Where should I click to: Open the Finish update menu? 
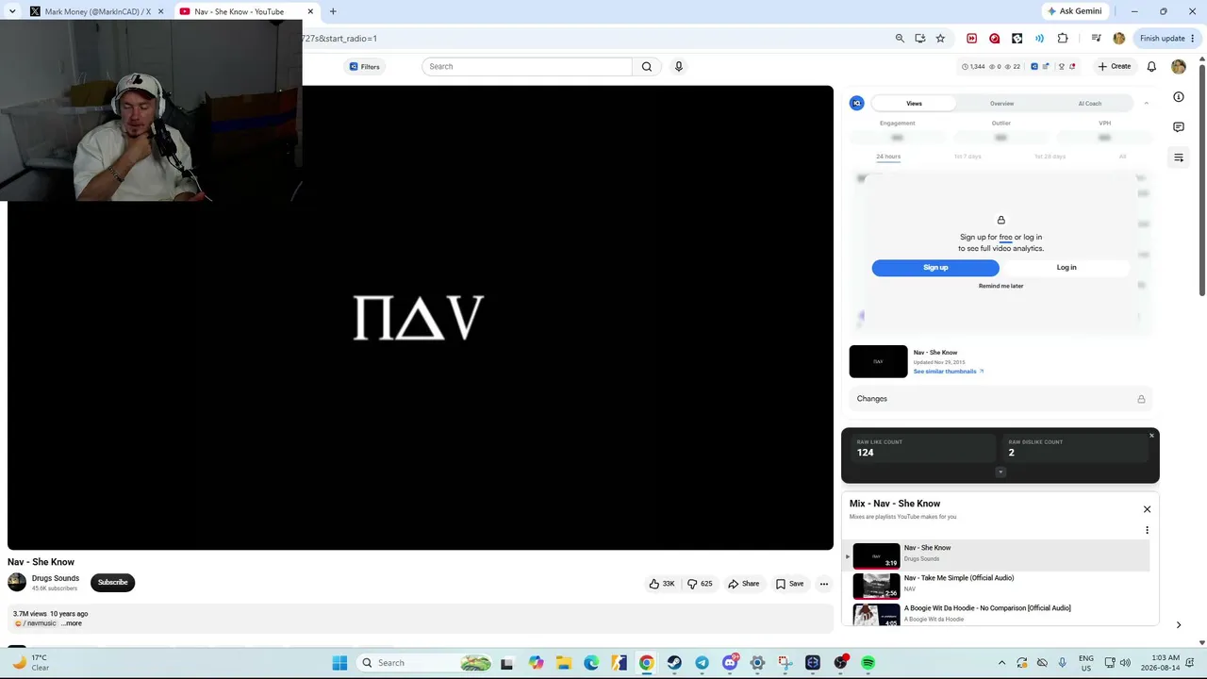point(1167,39)
